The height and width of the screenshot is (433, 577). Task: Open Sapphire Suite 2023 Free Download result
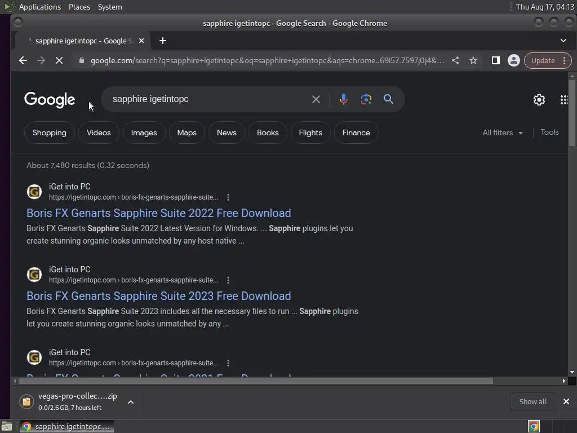[x=158, y=296]
